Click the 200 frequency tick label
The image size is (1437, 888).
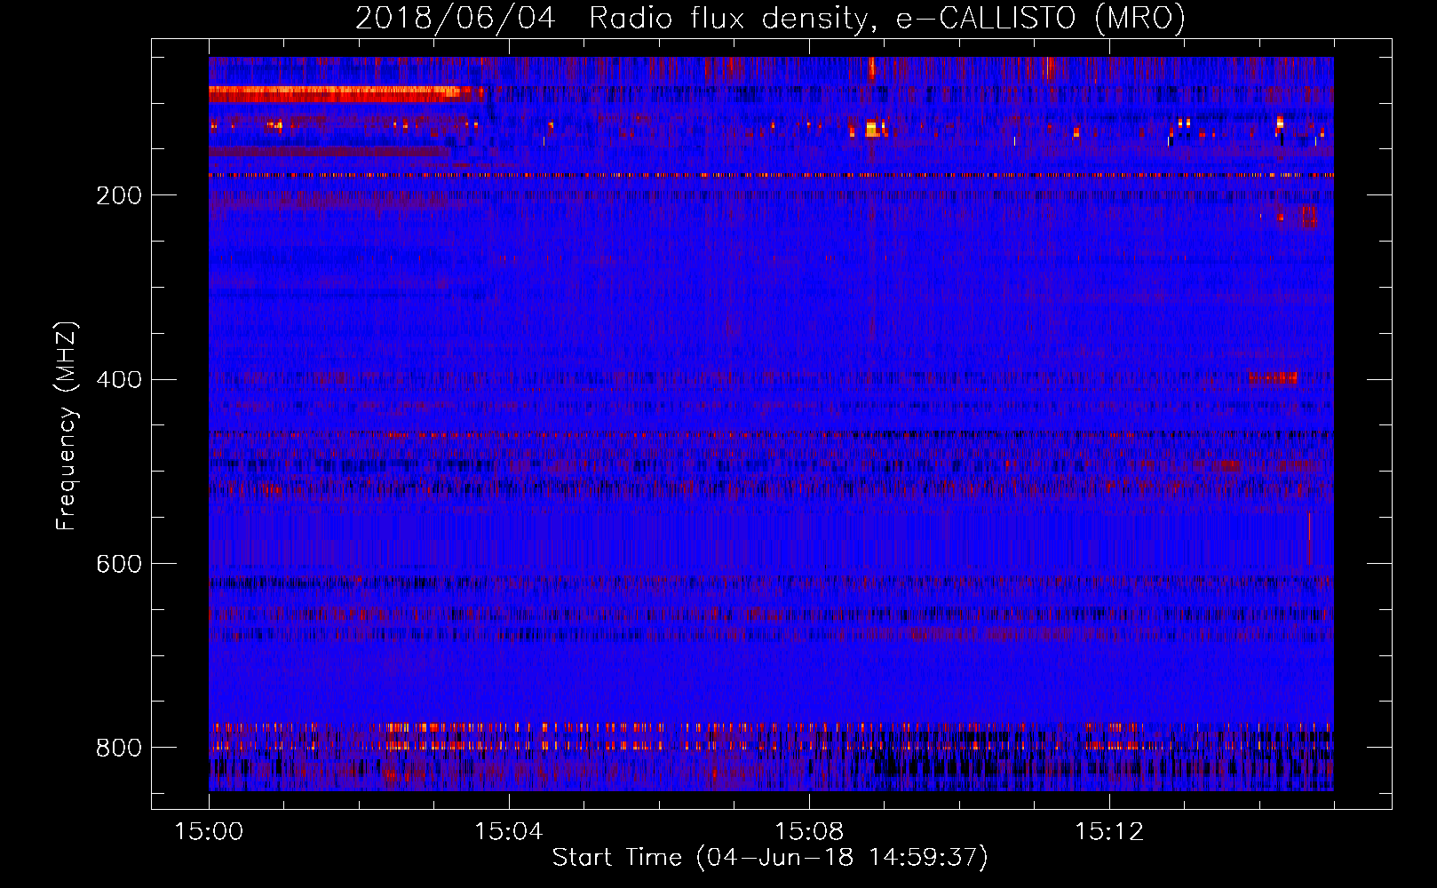(119, 195)
